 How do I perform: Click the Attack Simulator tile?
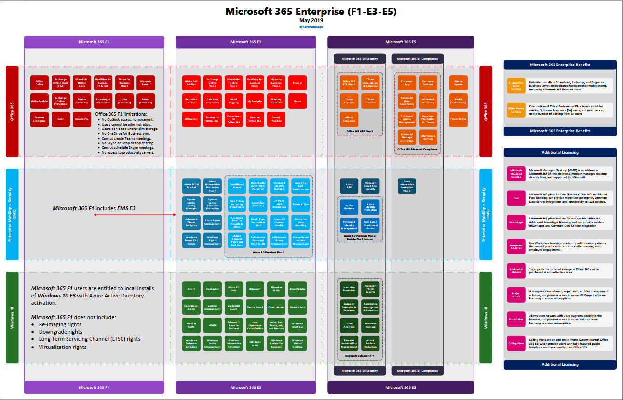pos(349,119)
